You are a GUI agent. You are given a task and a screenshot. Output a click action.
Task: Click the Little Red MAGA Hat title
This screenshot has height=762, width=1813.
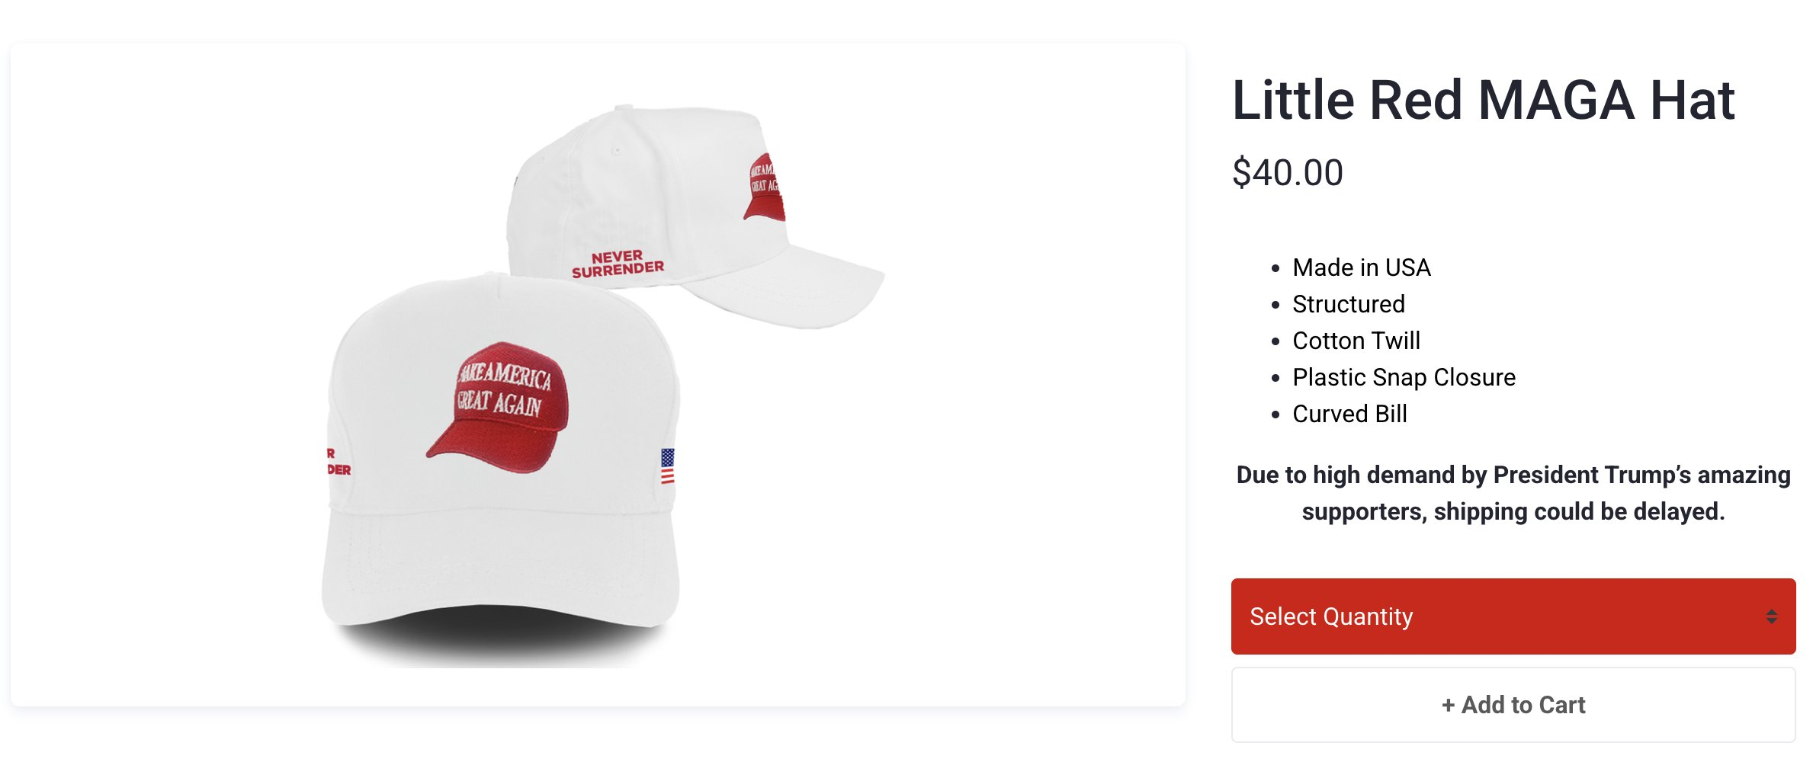pos(1483,100)
